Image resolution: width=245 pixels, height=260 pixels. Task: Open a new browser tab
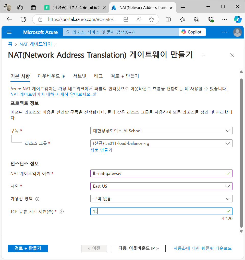183,8
